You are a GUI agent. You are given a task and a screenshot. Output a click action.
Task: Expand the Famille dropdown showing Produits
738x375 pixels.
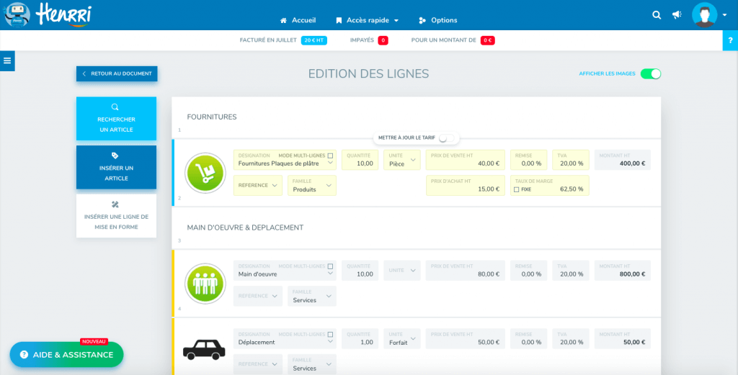[311, 186]
